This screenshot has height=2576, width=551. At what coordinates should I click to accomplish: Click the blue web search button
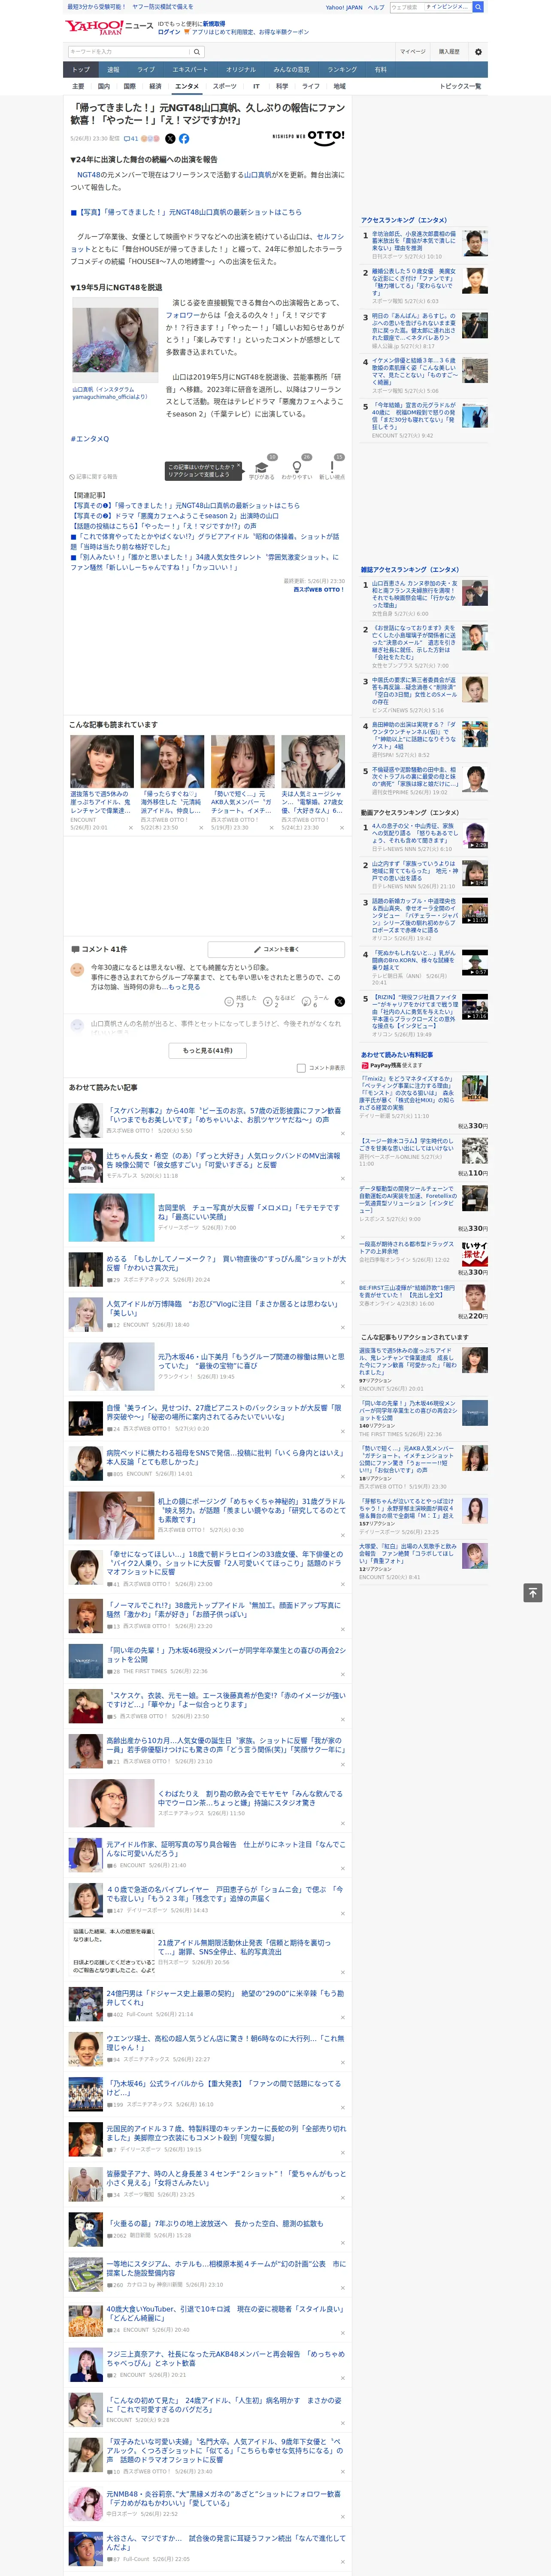pyautogui.click(x=478, y=7)
